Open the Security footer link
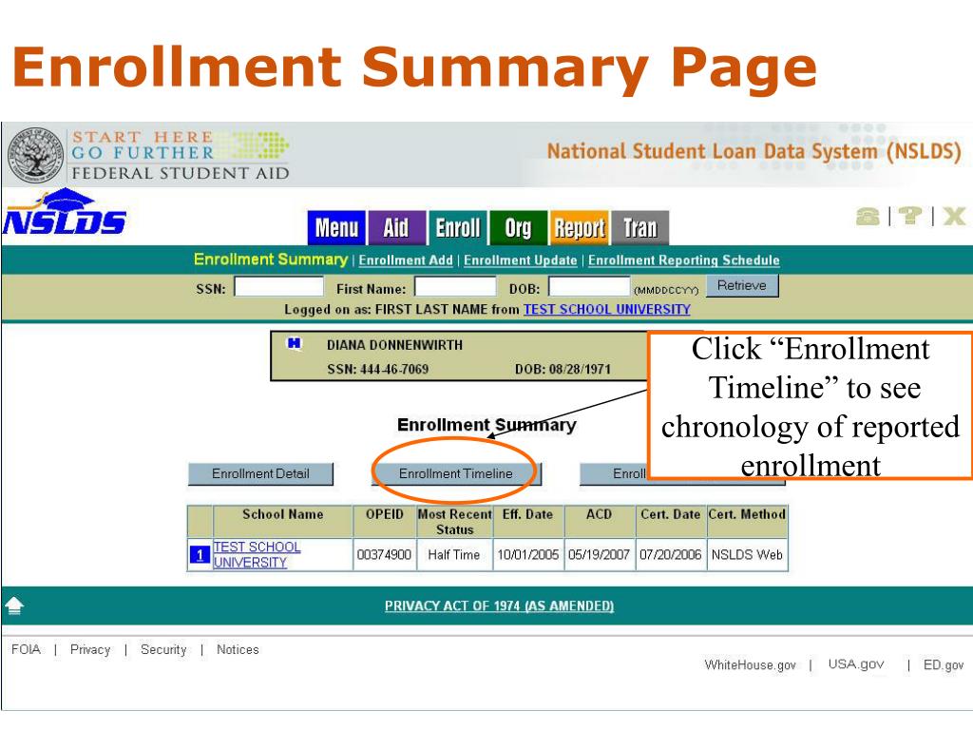973x730 pixels. pyautogui.click(x=163, y=649)
